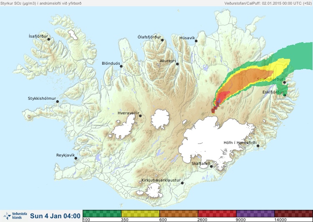Click the green 100 legend swatch
Screen dimensions: 313x222
coord(102,213)
